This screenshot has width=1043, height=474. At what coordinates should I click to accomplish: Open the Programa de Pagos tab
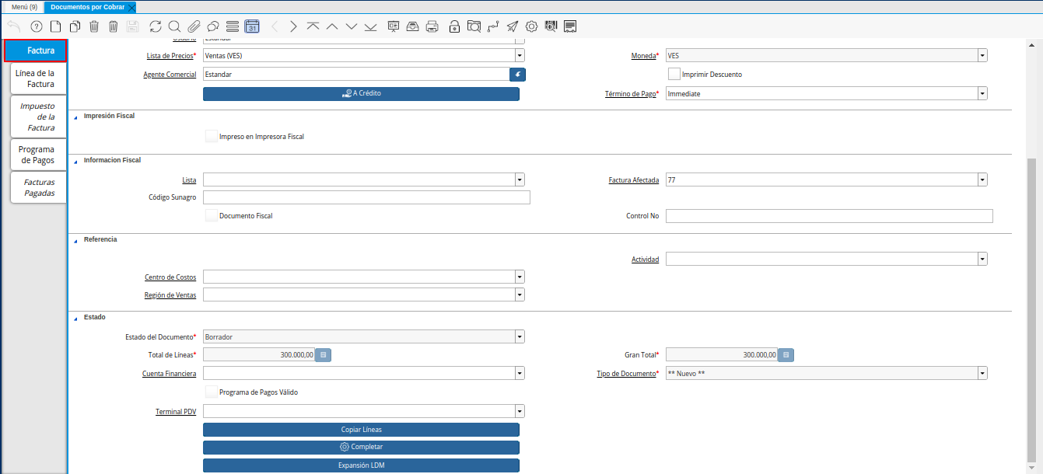[37, 155]
